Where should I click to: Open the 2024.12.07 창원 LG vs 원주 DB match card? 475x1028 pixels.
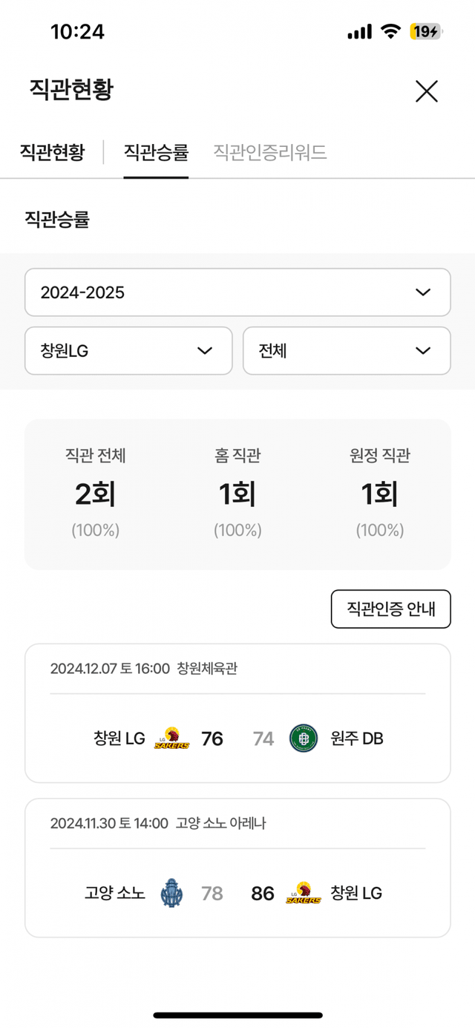pyautogui.click(x=237, y=713)
